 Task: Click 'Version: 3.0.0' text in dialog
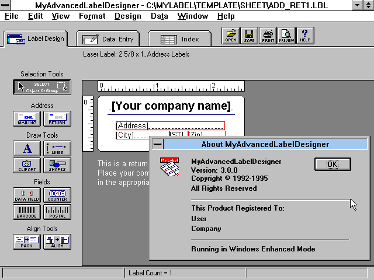pyautogui.click(x=214, y=170)
